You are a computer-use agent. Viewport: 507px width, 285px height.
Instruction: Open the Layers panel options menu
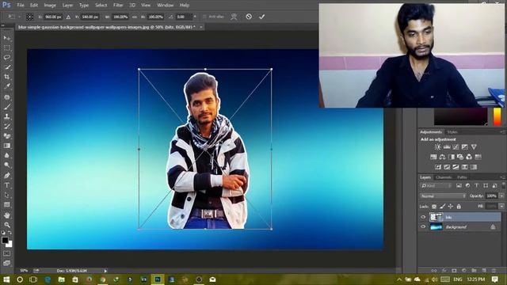pos(502,177)
